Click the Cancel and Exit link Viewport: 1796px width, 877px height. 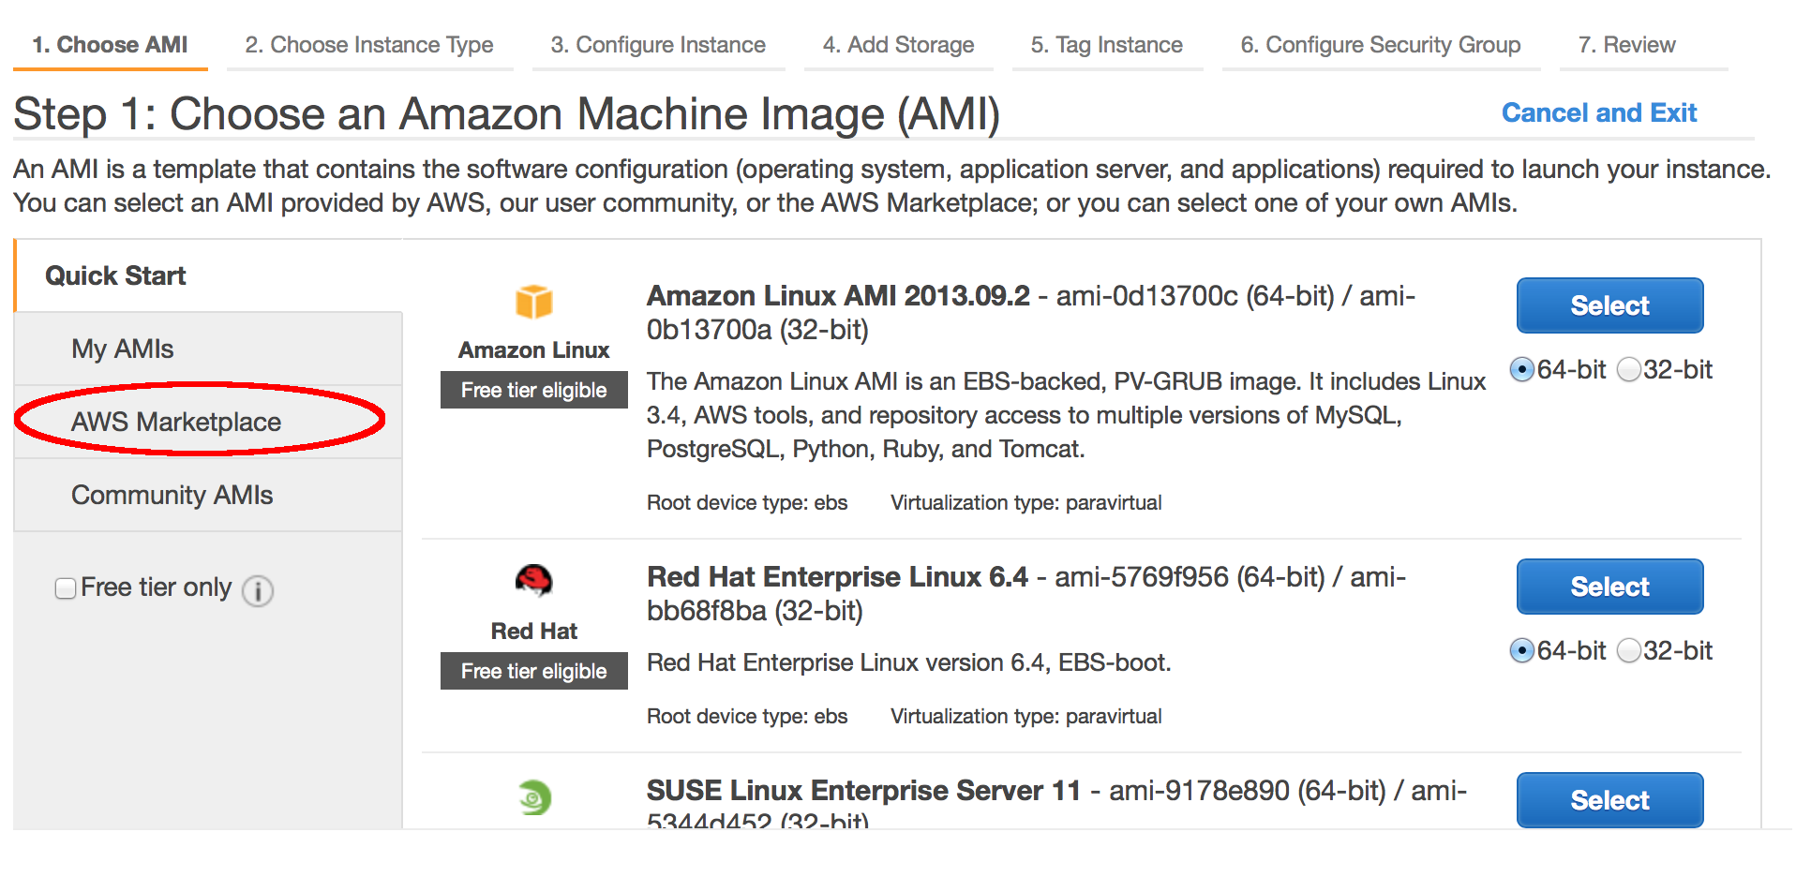coord(1598,112)
